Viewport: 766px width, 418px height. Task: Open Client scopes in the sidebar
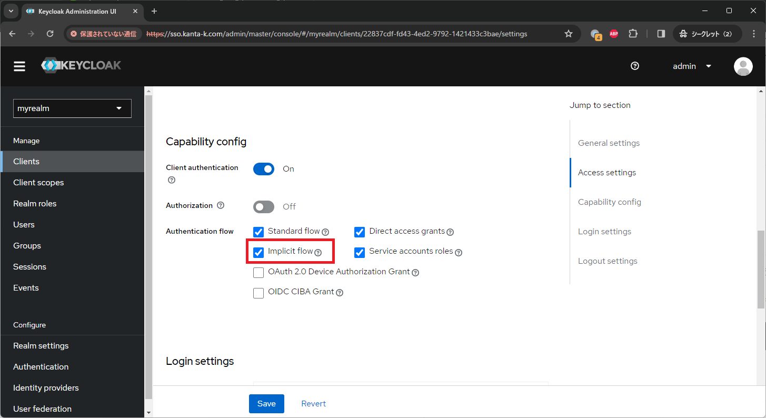tap(72, 183)
